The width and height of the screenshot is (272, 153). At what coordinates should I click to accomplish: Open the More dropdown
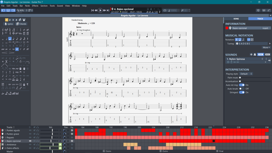coord(266,47)
